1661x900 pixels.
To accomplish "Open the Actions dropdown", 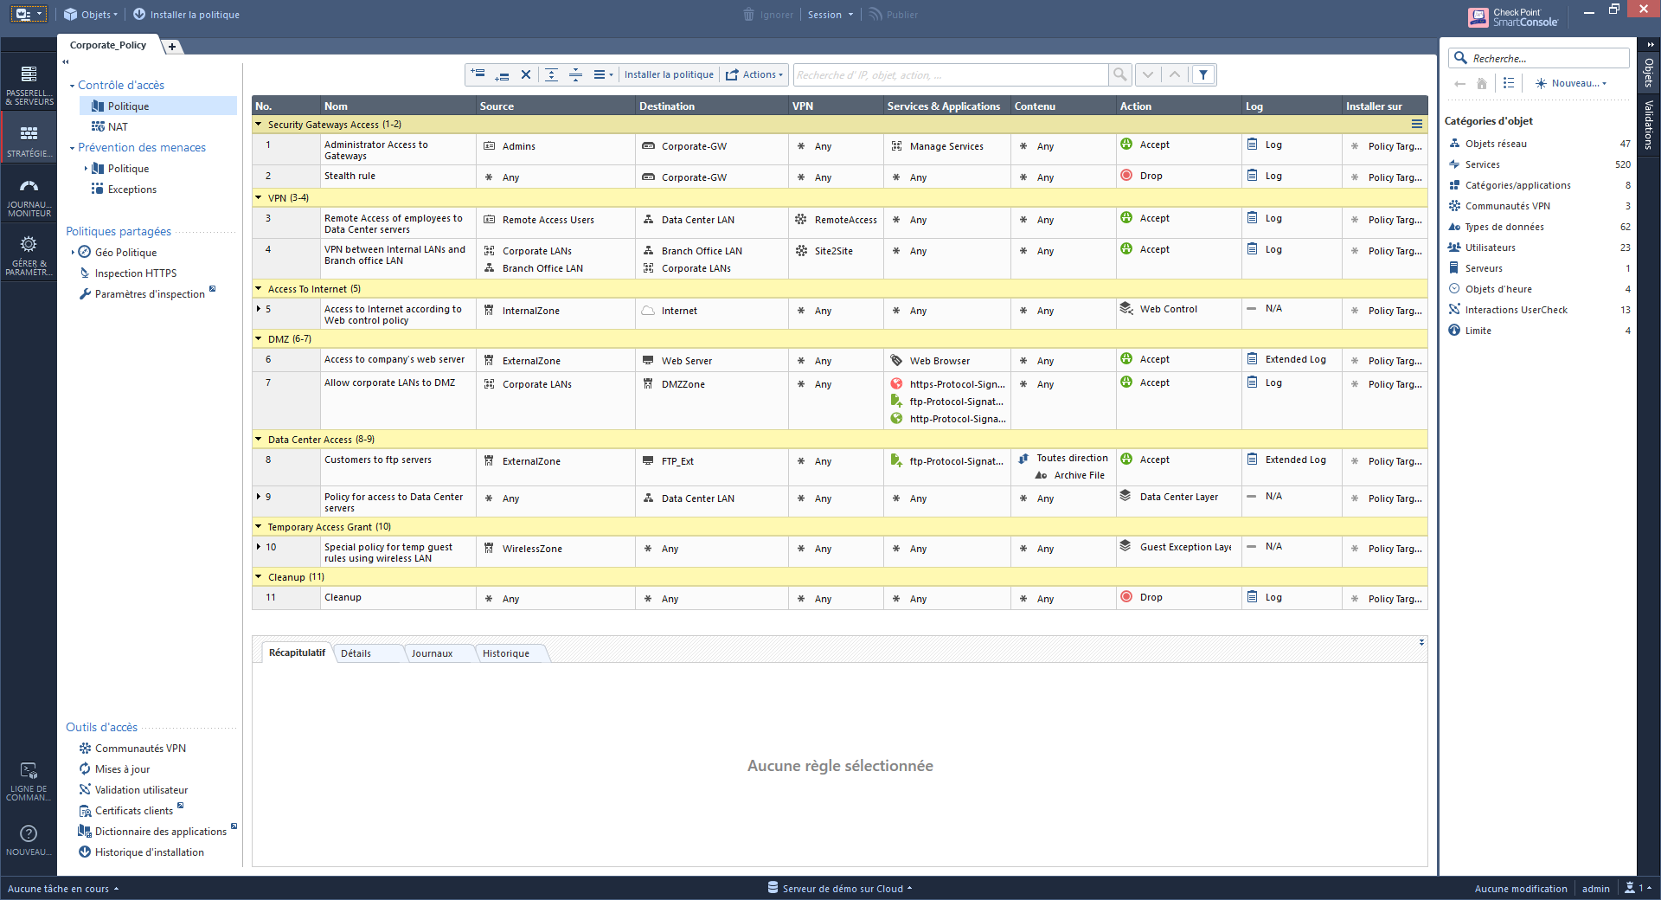I will (x=754, y=74).
